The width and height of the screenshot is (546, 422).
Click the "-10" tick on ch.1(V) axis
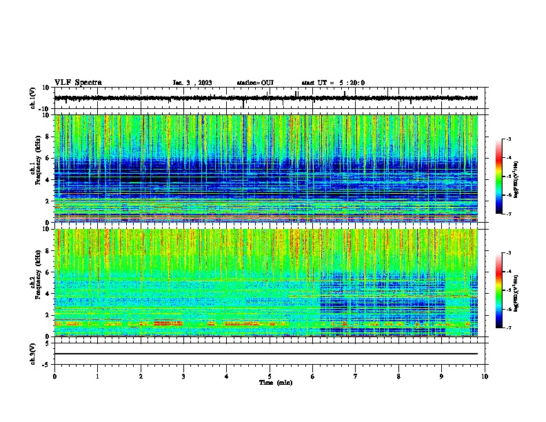point(45,109)
